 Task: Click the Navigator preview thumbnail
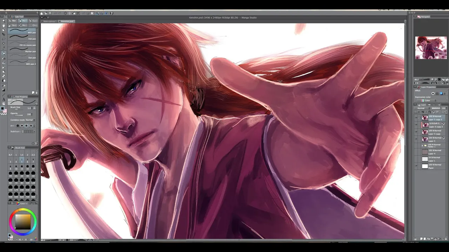pyautogui.click(x=431, y=48)
